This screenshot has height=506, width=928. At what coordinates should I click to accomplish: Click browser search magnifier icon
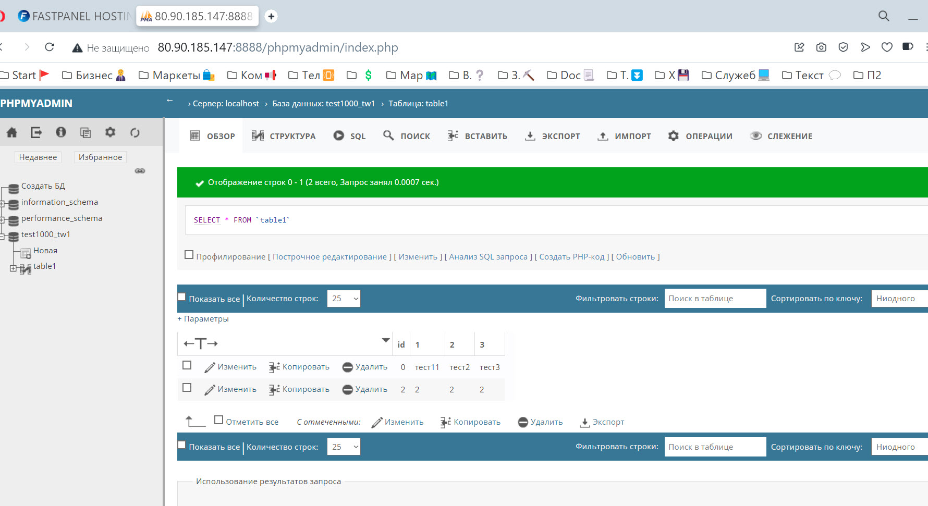(884, 16)
